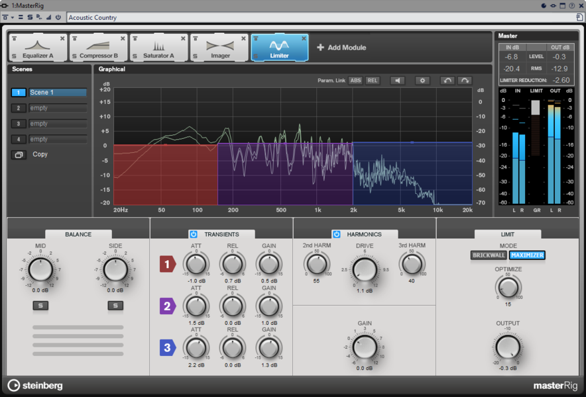Screen dimensions: 586x397
Task: Bypass the Imager module
Action: [196, 38]
